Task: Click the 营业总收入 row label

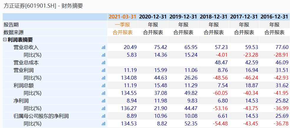Action: (x=26, y=47)
